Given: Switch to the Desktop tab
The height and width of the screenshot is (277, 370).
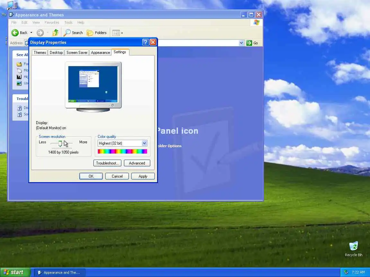Looking at the screenshot, I should click(56, 52).
